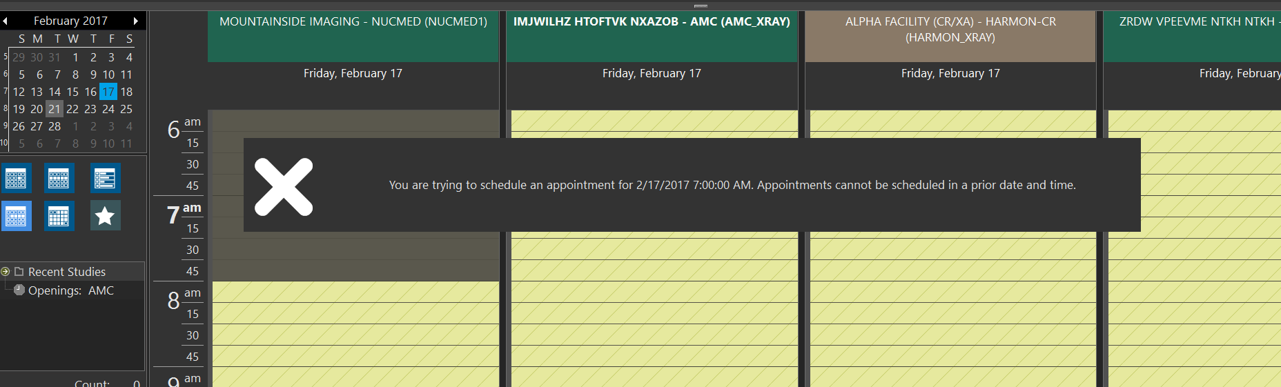Screen dimensions: 1281x387
Task: Dismiss the error using the large X icon
Action: pyautogui.click(x=284, y=187)
